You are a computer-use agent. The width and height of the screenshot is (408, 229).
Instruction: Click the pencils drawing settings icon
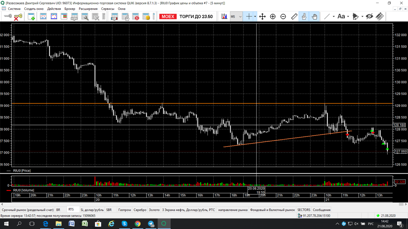point(380,16)
